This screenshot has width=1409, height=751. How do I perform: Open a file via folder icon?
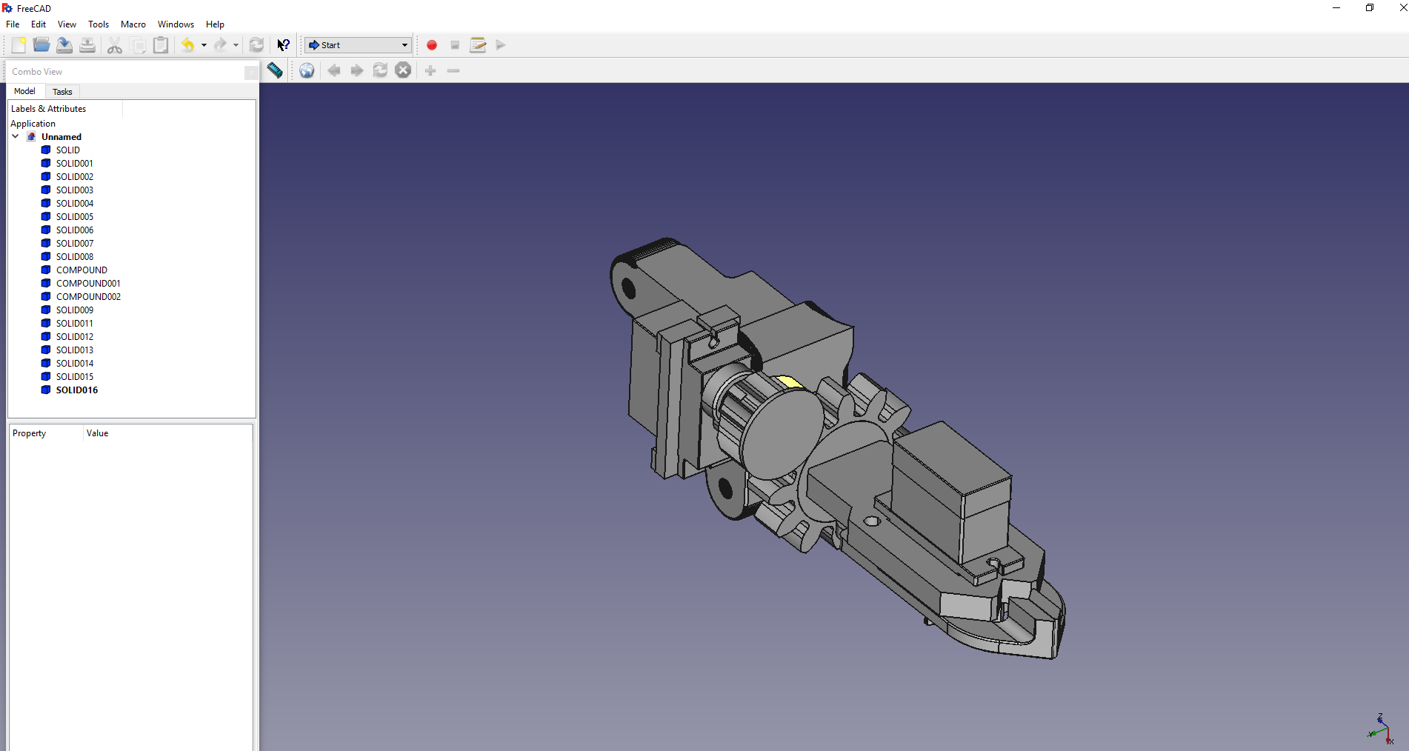41,45
